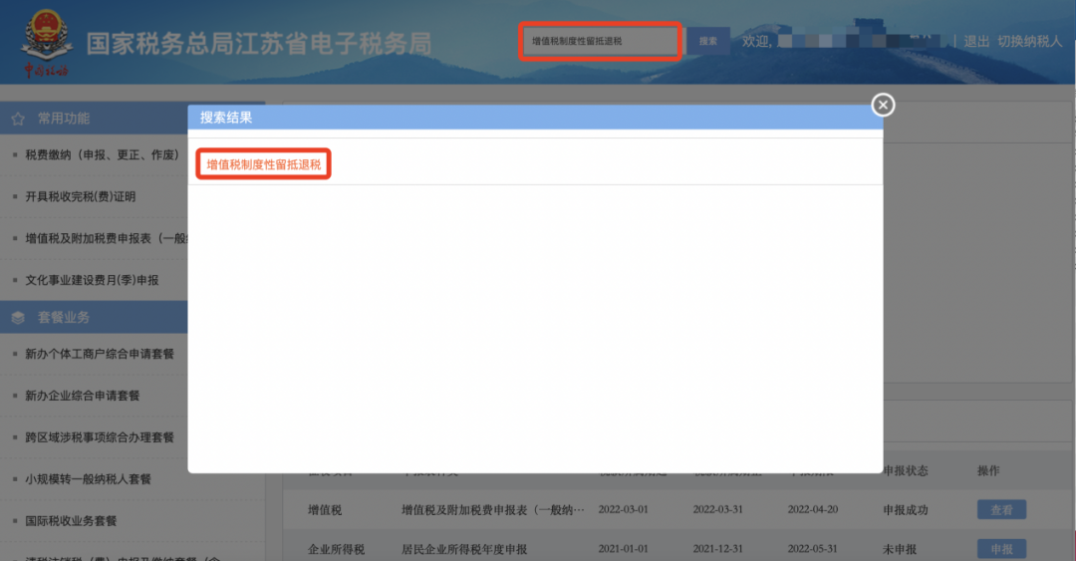
Task: Click 增值税及附加税费申报表 table cell
Action: (493, 510)
